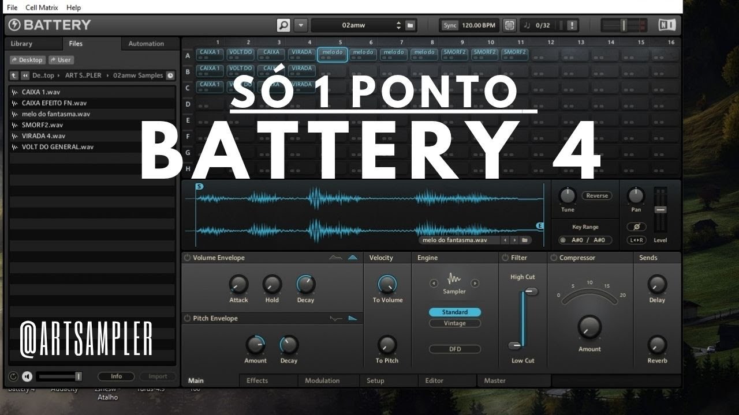Click the folder icon next to 02amw

click(x=410, y=25)
